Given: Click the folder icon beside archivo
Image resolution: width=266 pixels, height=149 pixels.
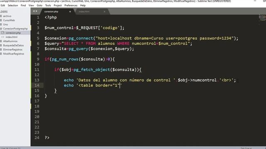Looking at the screenshot, I should [1, 16].
